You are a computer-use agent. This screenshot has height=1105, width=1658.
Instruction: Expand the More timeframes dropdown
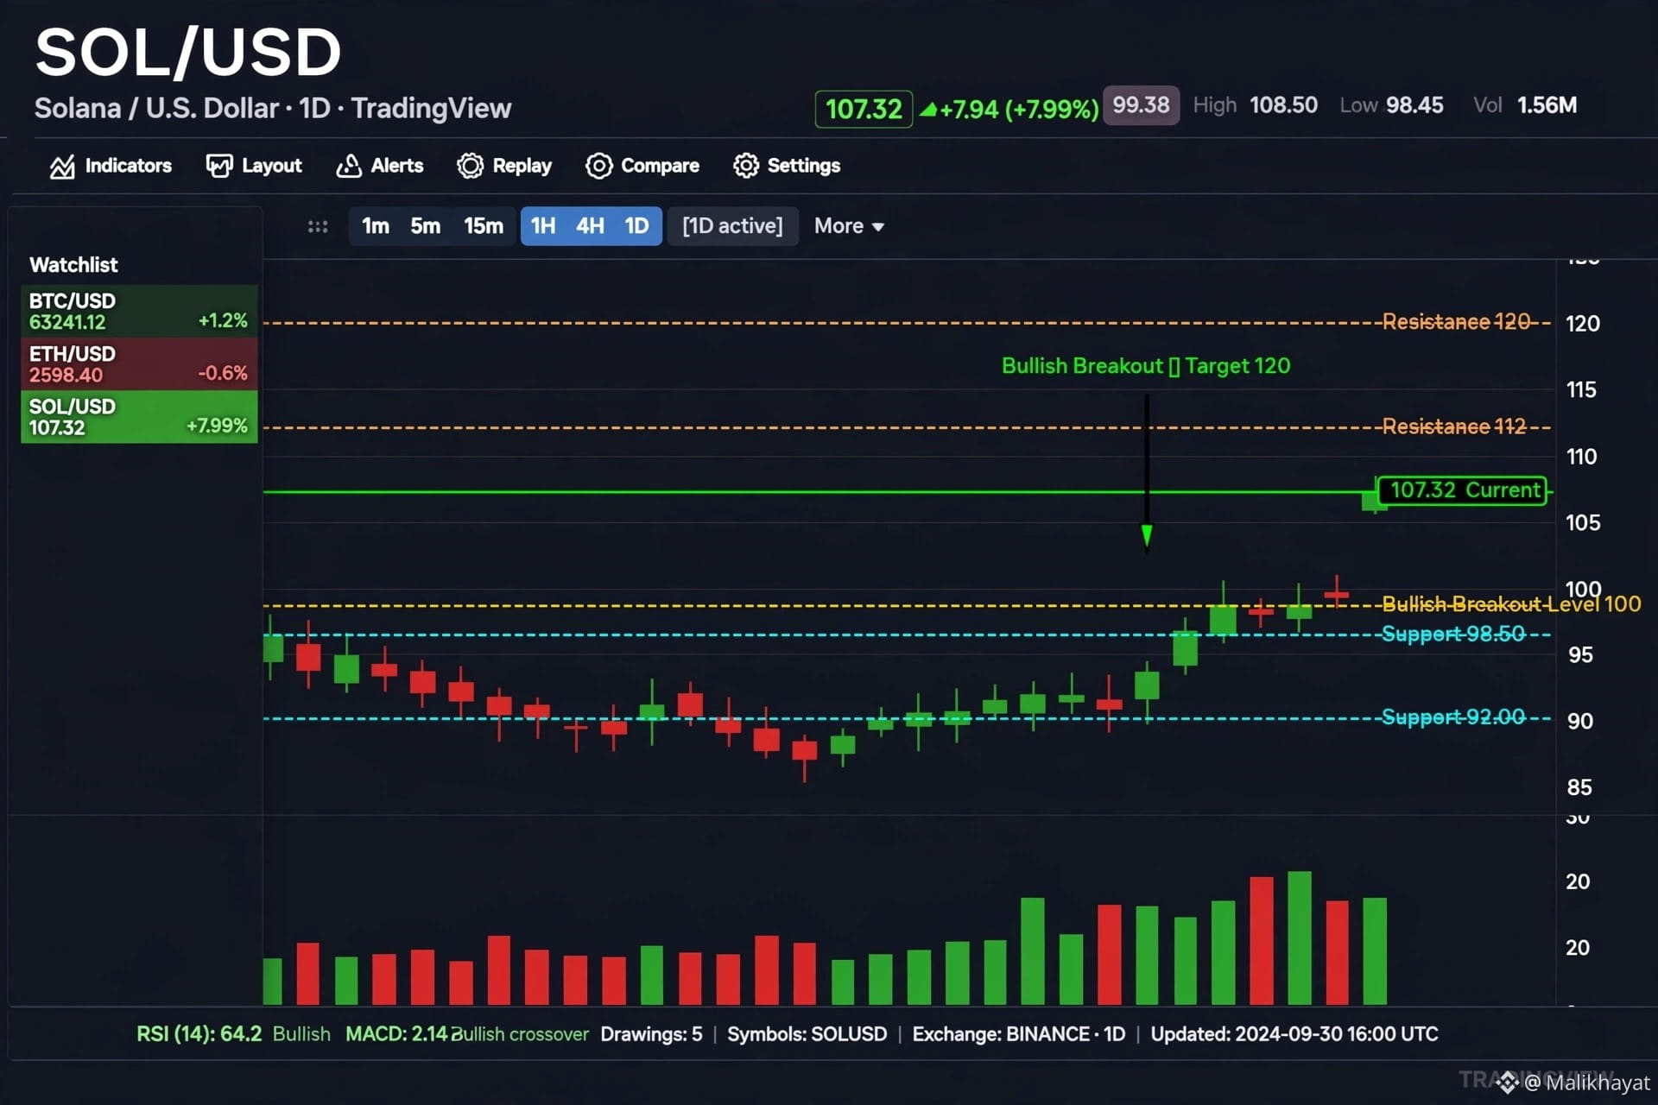(849, 226)
